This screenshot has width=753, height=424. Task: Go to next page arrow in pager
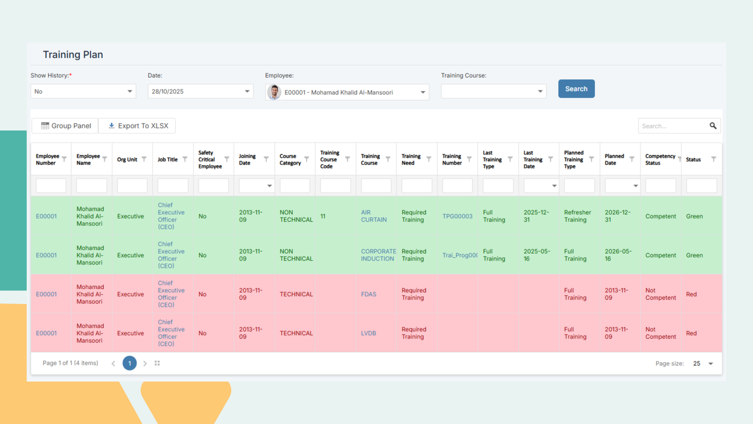[x=145, y=364]
